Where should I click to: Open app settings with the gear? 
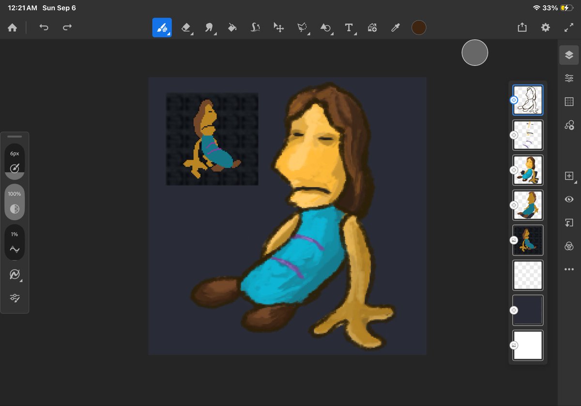(546, 28)
